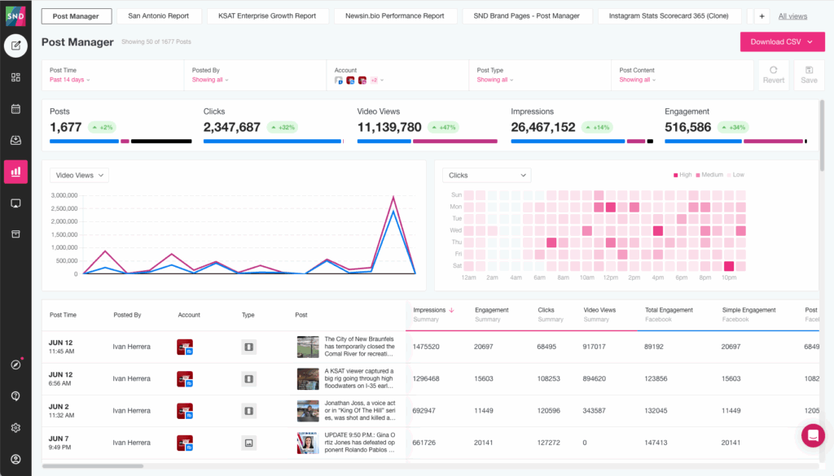Click the dark heatmap cell on Saturday 10pm
The width and height of the screenshot is (834, 476).
tap(729, 266)
